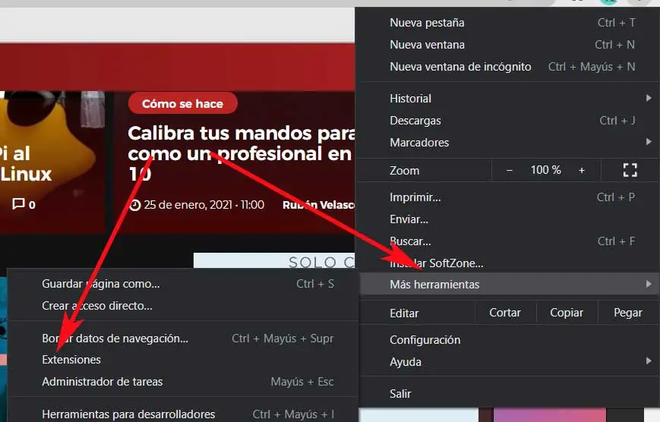Click the 100 % zoom value
This screenshot has height=422, width=660.
[x=545, y=170]
